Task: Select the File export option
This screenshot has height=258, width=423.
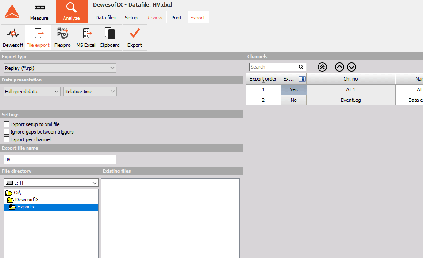Action: 38,38
